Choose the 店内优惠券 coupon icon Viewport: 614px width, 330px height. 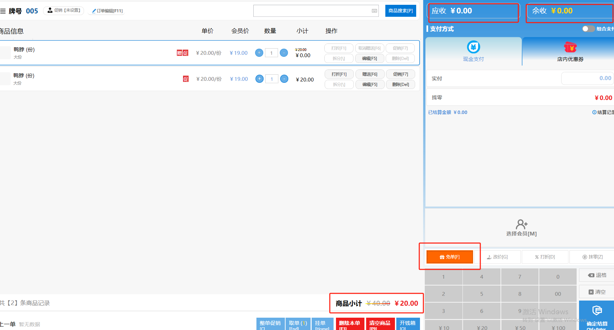point(570,47)
